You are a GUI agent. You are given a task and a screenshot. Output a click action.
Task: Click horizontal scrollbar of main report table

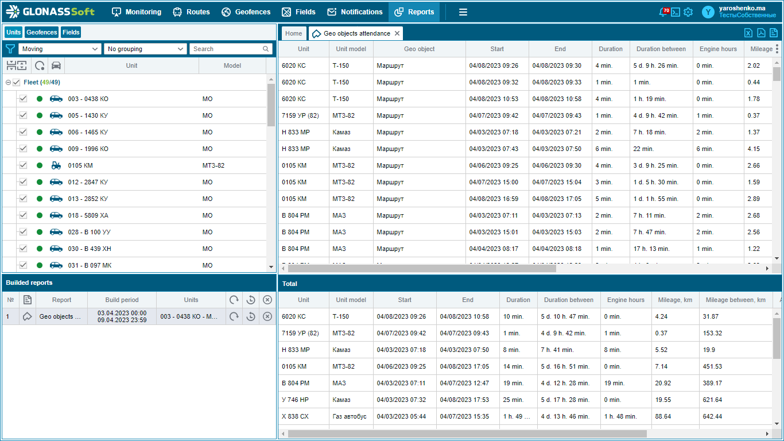click(422, 268)
